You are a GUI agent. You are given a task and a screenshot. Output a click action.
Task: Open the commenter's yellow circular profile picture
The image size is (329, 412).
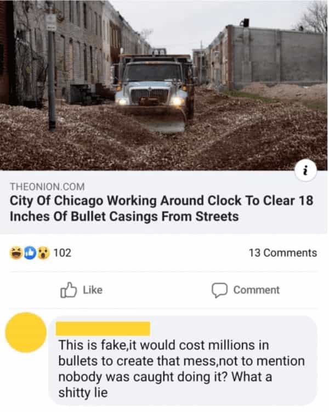(26, 332)
